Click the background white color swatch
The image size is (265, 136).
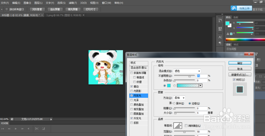(230, 26)
